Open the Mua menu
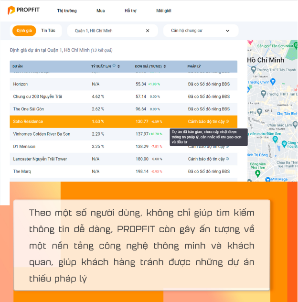Viewport: 298px width, 302px height. click(x=100, y=11)
